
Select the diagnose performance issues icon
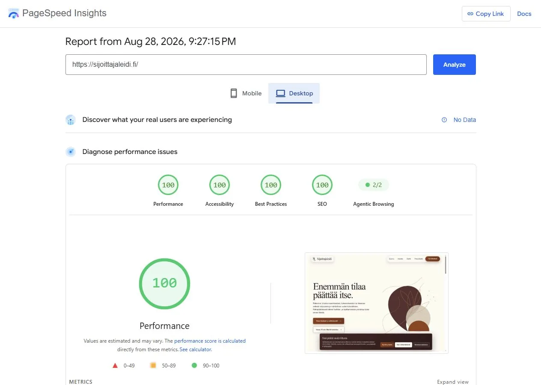71,151
